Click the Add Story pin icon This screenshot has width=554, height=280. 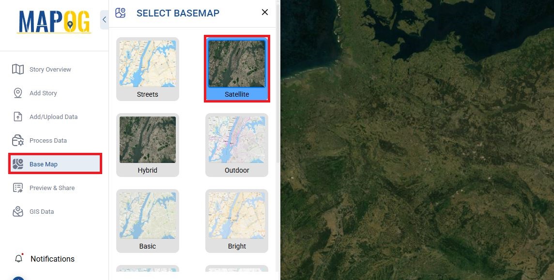[18, 93]
